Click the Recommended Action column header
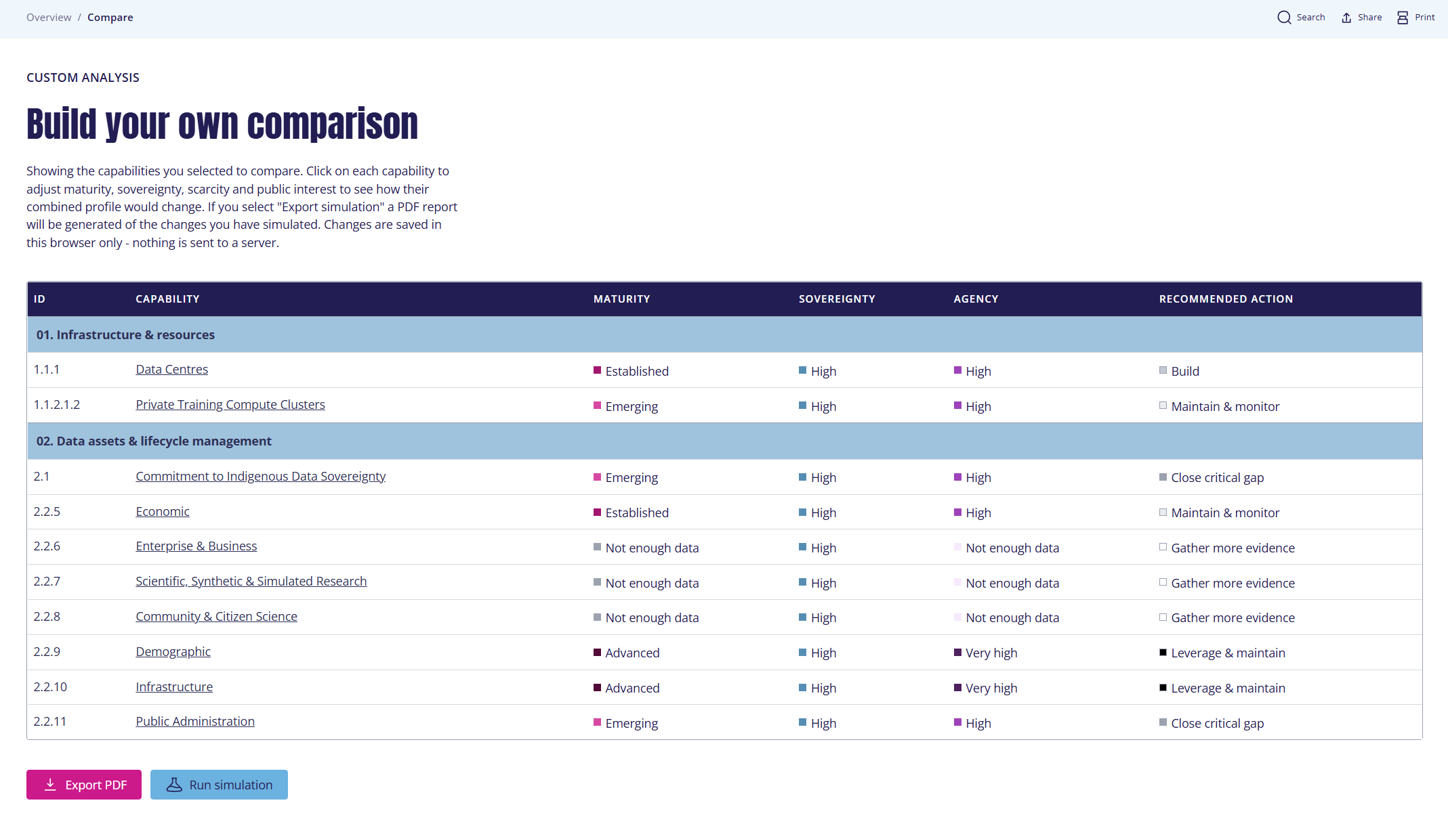 [1226, 299]
